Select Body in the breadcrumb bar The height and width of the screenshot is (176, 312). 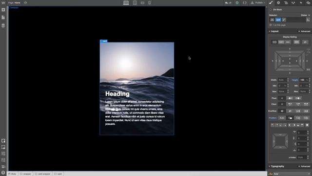pos(12,174)
